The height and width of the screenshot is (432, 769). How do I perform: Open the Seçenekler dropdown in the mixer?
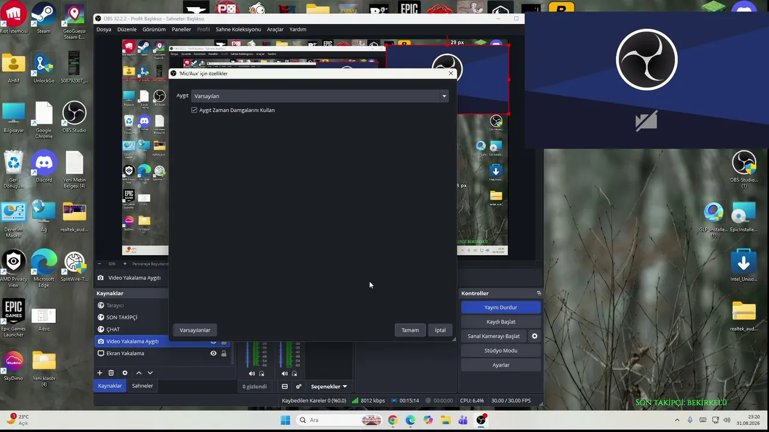(329, 386)
